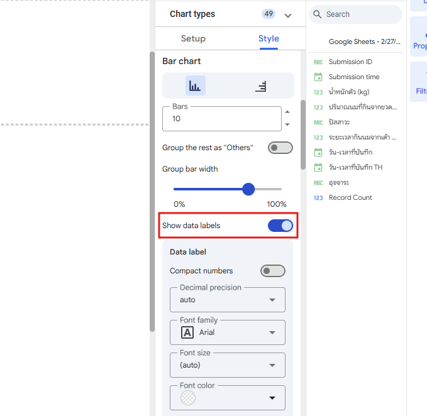The width and height of the screenshot is (427, 416).
Task: Click the ABC type icon for Submission ID
Action: pos(318,62)
